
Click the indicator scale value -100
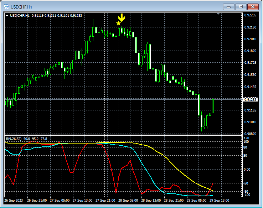point(247,195)
